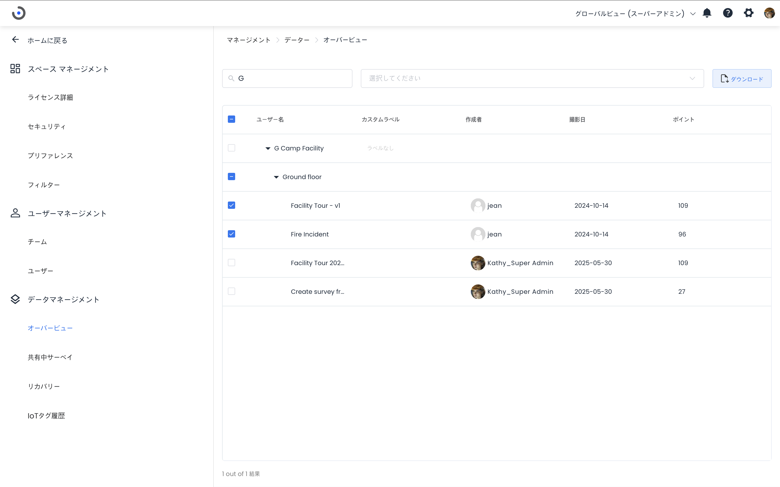Select the Facility Tour 202... survey name

[x=318, y=263]
